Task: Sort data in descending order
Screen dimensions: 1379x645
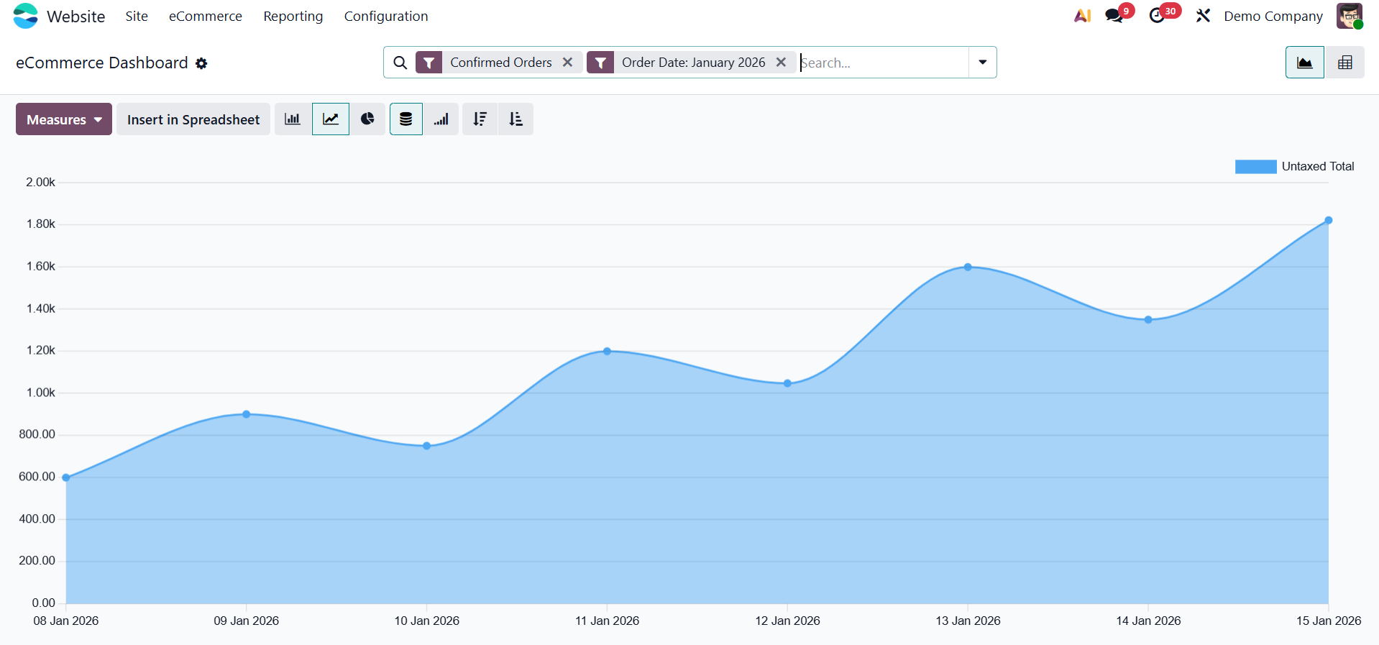Action: (x=480, y=119)
